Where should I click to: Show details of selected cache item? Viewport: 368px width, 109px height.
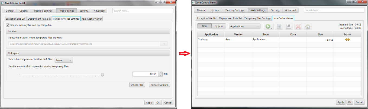point(279,26)
